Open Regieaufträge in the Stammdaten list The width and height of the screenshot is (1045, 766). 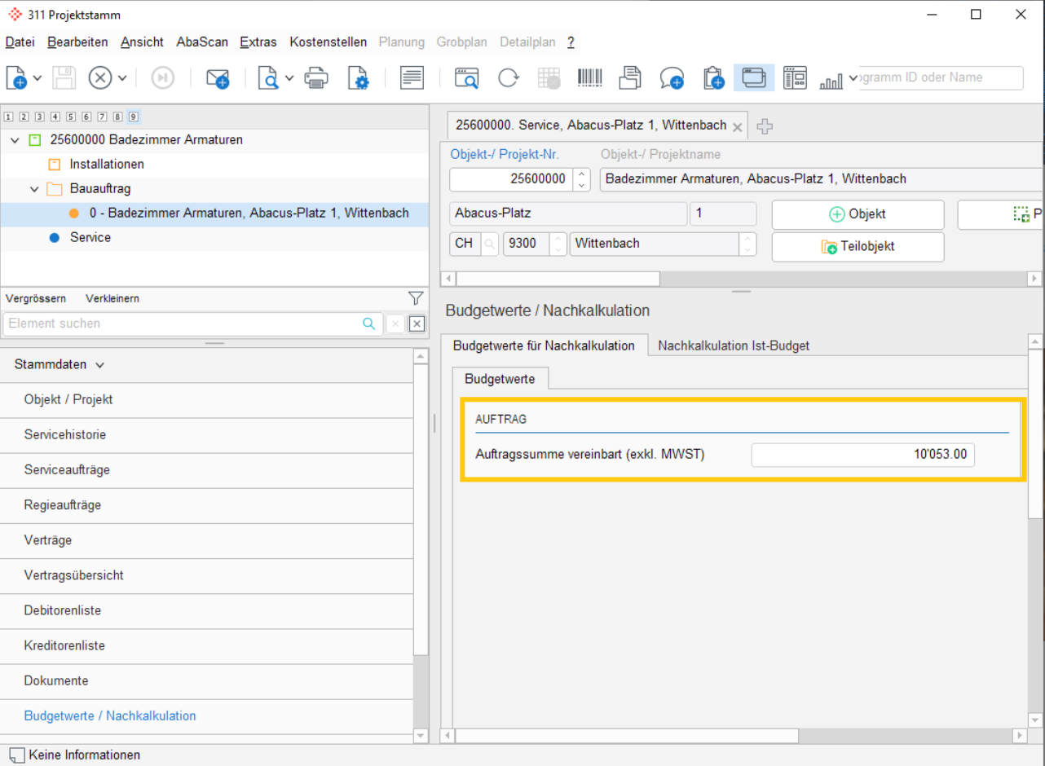(207, 505)
